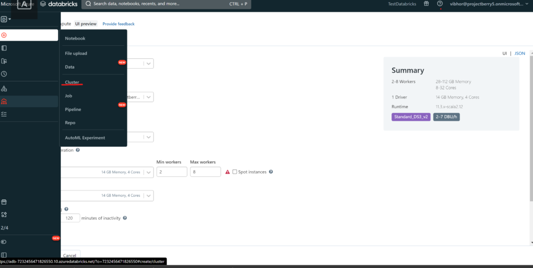Click help icon above the 120 field
Screen dimensions: 533x268
pos(66,209)
